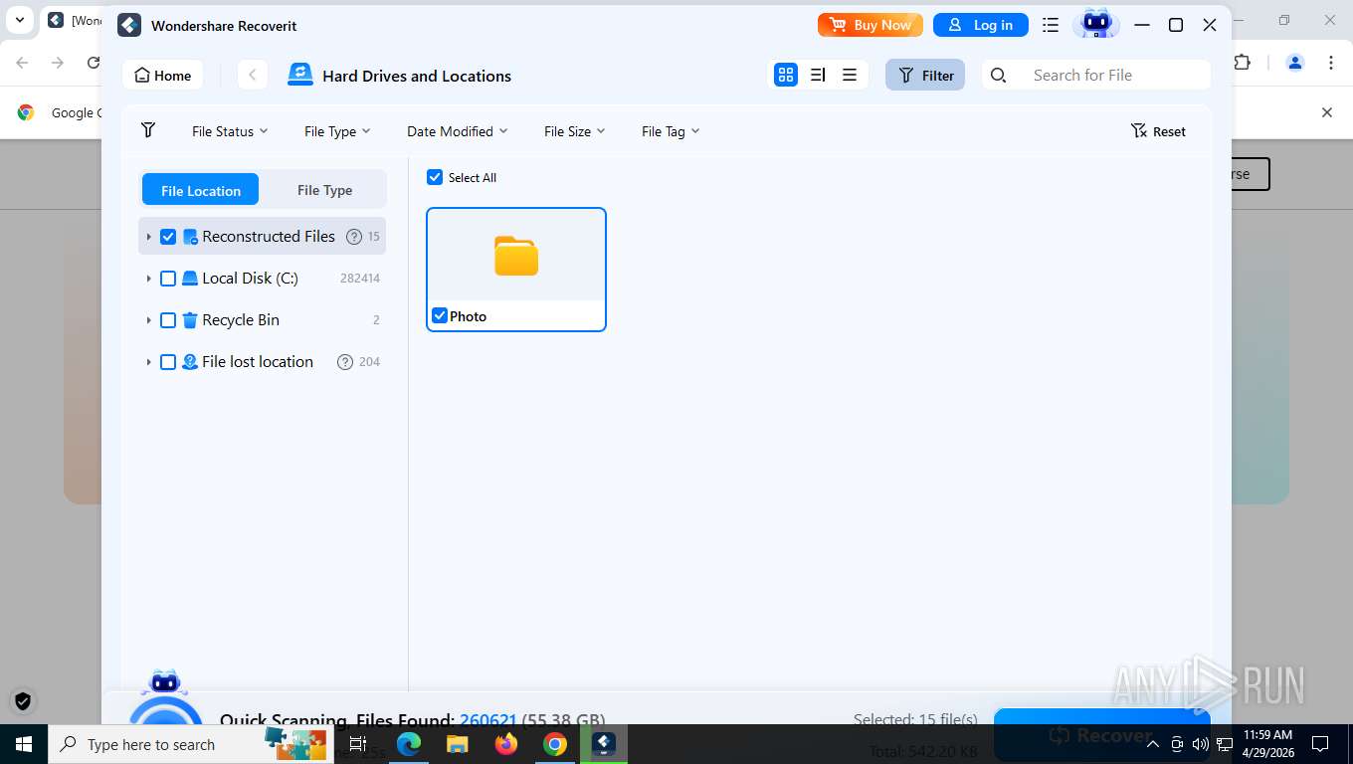Open the Recoverit hamburger menu

pos(1051,25)
